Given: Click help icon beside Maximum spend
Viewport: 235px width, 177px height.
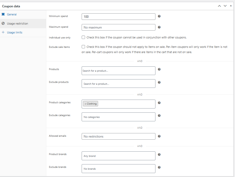Looking at the screenshot, I should (159, 27).
